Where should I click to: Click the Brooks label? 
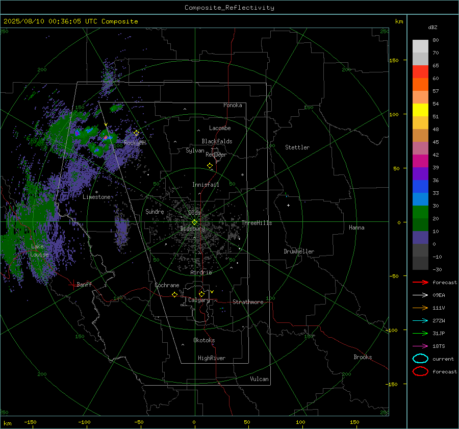point(363,357)
